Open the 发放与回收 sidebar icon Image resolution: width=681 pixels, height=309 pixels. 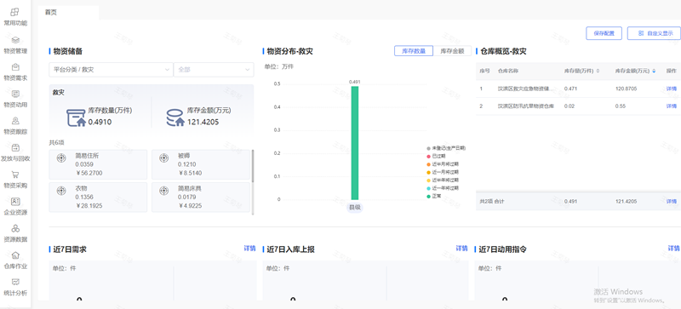point(15,148)
